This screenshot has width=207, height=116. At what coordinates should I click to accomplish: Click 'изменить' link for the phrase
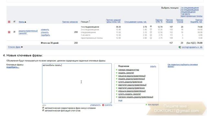click(45, 30)
